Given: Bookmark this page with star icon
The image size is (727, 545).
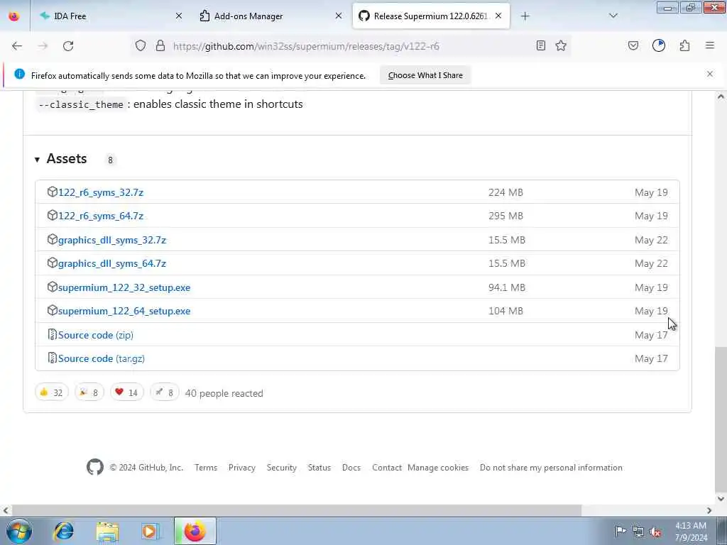Looking at the screenshot, I should (561, 45).
